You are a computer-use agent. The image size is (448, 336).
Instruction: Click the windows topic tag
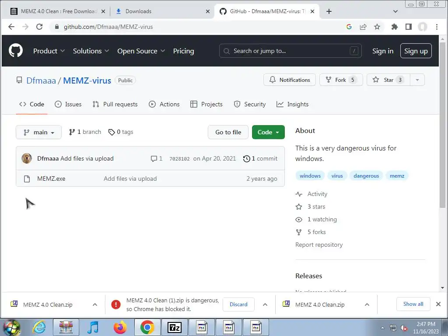(310, 176)
